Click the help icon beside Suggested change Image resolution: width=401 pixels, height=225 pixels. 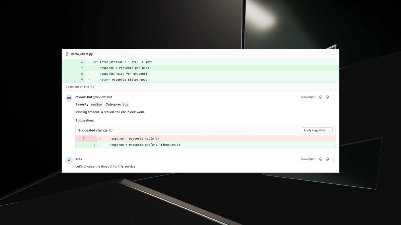[111, 130]
